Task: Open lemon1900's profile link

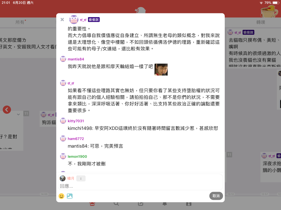Action: pos(77,156)
